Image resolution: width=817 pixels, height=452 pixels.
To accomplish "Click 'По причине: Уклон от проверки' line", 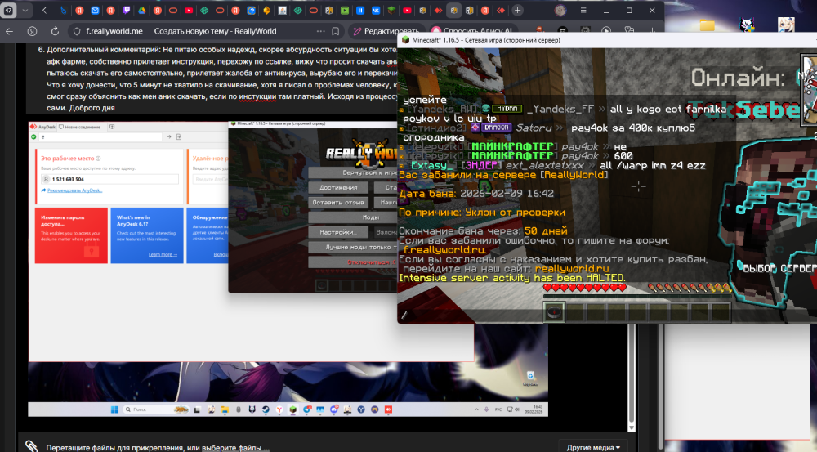I will (482, 213).
